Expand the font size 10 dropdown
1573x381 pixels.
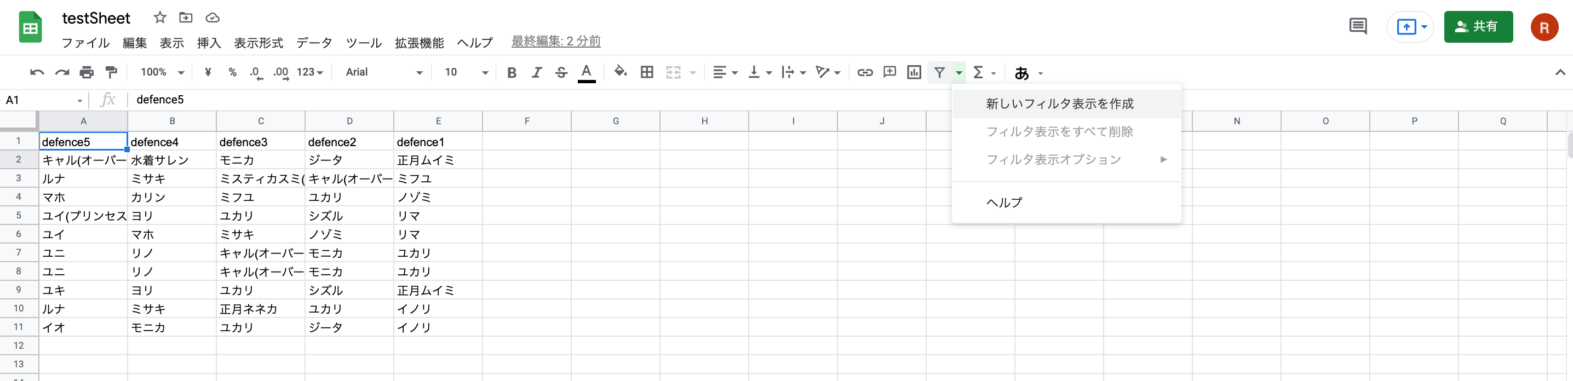click(466, 73)
